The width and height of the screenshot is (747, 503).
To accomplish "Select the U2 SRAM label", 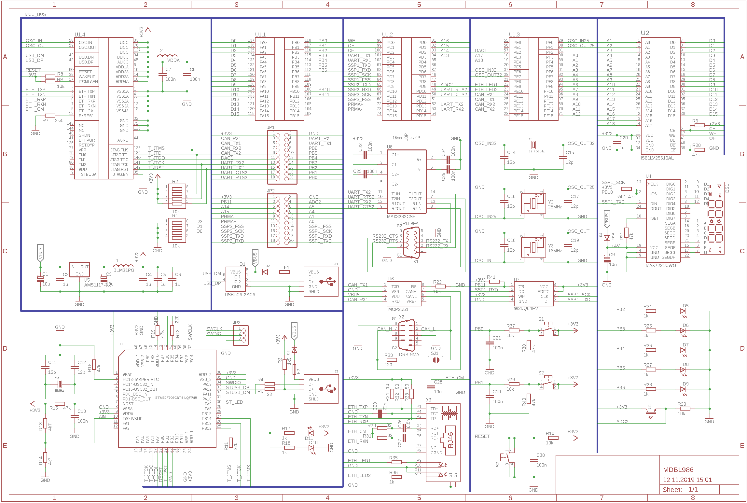I will click(x=645, y=33).
